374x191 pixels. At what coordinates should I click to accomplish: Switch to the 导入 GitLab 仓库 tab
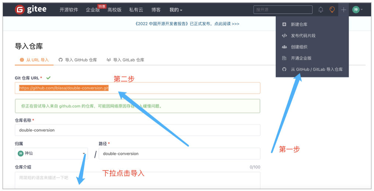click(125, 60)
